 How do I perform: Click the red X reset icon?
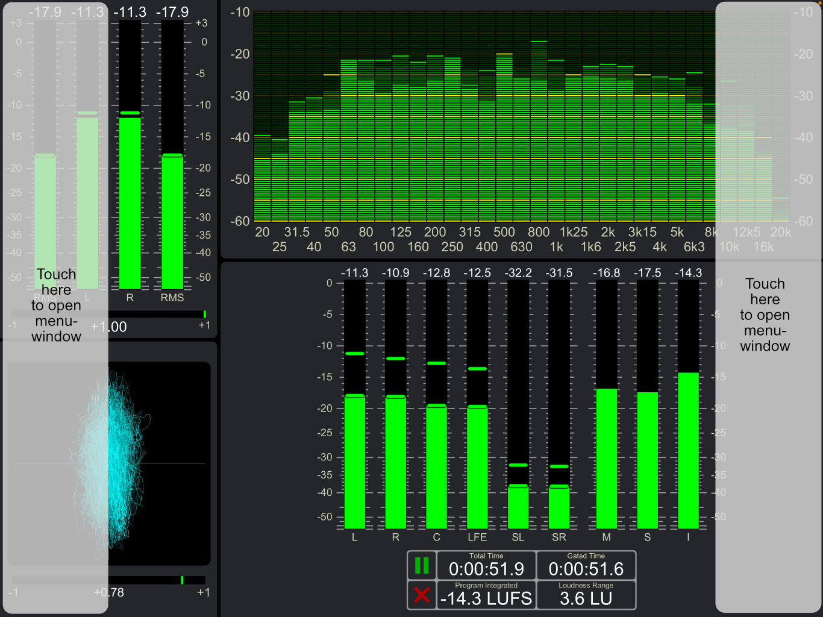click(x=422, y=595)
